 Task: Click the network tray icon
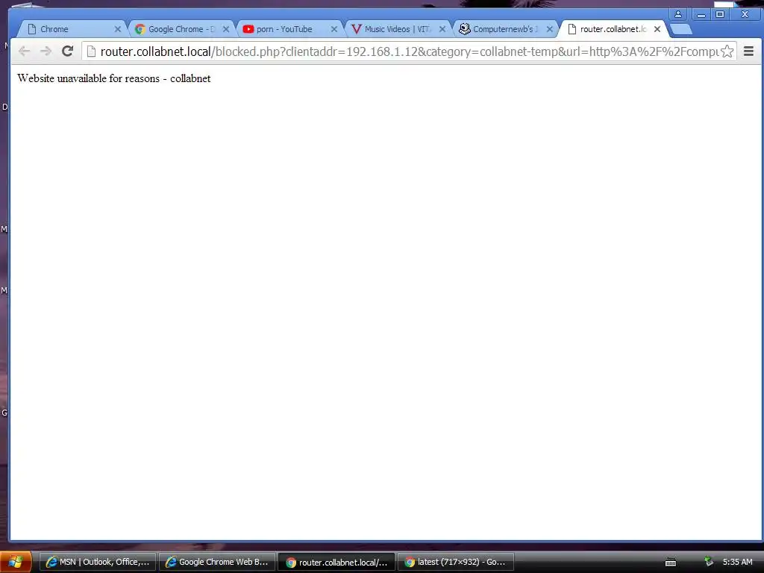(709, 562)
